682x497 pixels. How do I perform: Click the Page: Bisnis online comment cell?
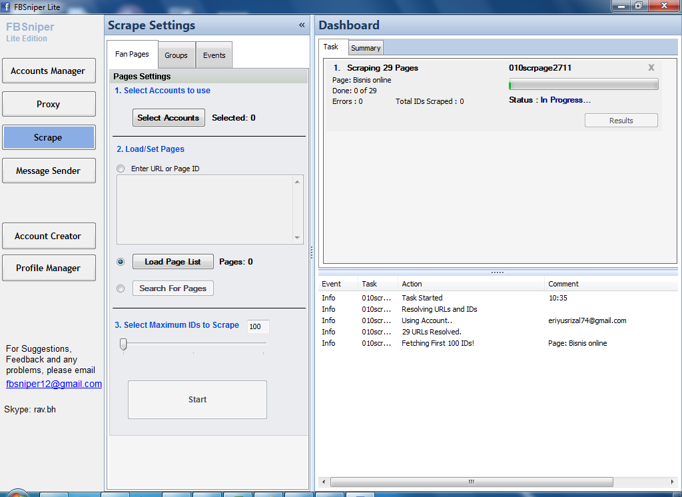click(577, 343)
